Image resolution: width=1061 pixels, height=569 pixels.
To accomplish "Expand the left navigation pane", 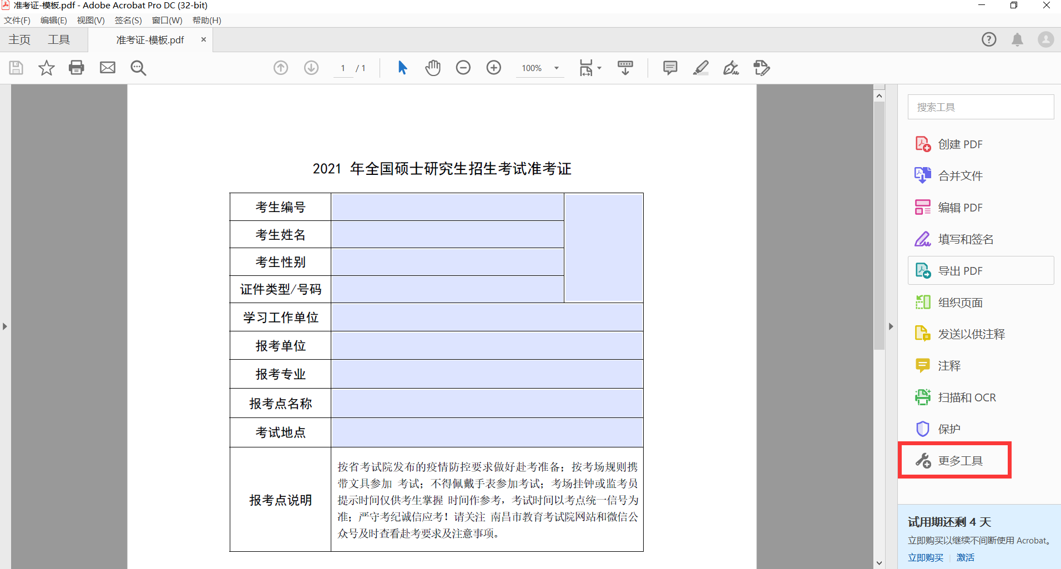I will (x=4, y=326).
